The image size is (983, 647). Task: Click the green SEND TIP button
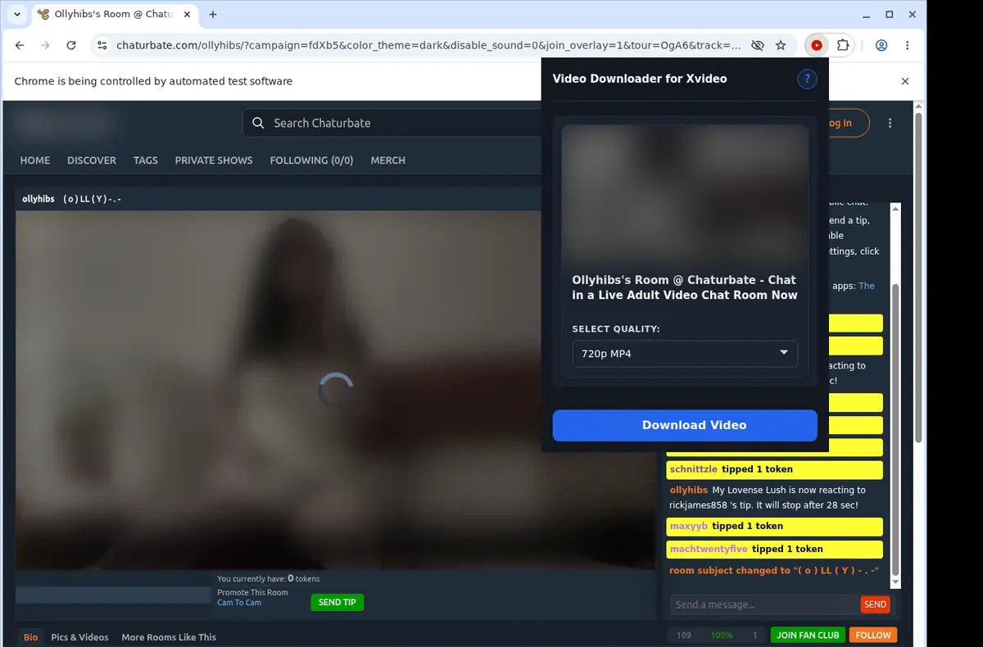click(337, 602)
